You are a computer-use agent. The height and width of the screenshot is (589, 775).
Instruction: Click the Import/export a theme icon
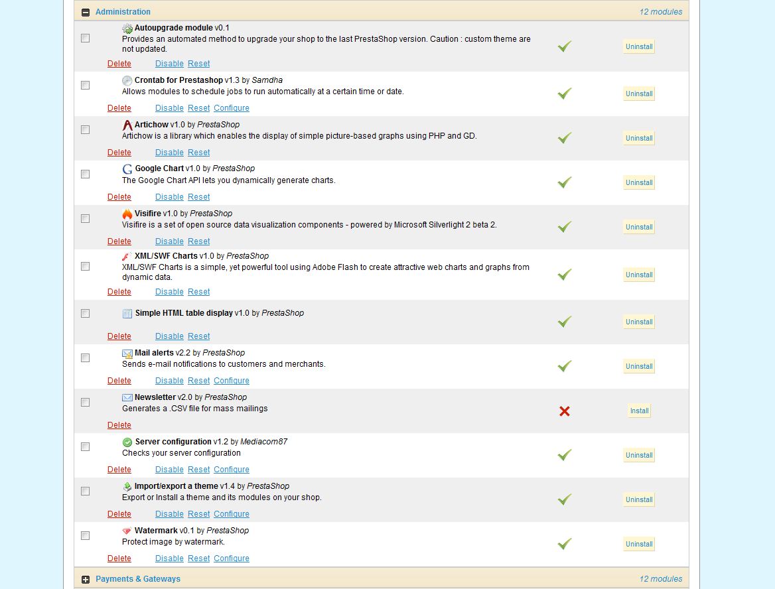pos(127,486)
